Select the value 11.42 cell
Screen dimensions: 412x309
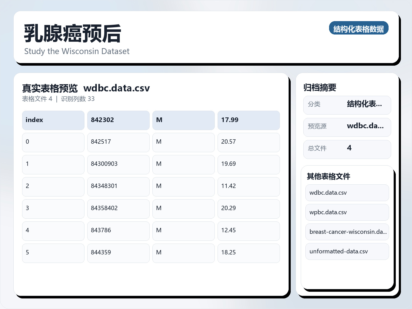point(248,186)
